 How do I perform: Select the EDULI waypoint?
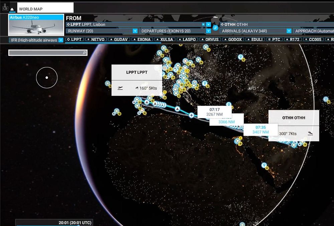click(255, 39)
